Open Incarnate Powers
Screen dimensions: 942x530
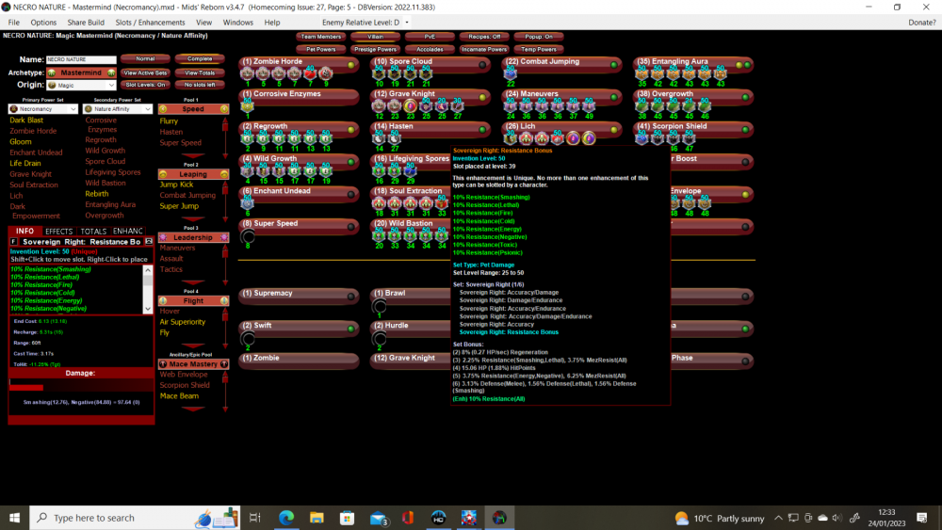click(x=484, y=49)
